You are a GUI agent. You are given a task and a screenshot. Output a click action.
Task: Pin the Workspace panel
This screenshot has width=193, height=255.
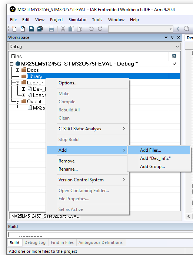tap(173, 37)
